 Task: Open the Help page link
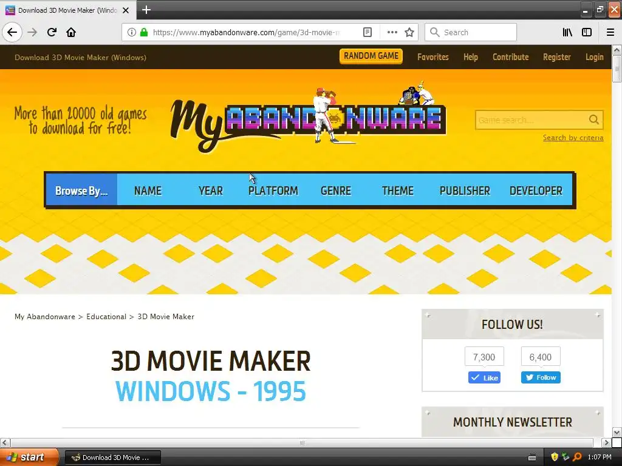(471, 57)
